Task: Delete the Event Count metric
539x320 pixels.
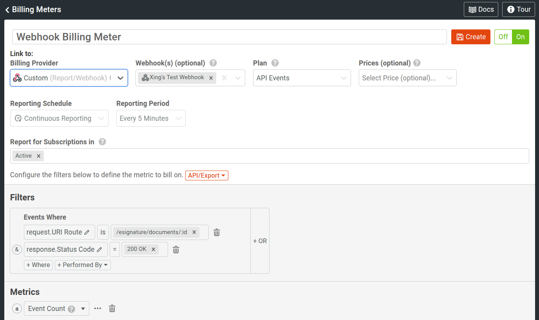Action: (x=112, y=308)
